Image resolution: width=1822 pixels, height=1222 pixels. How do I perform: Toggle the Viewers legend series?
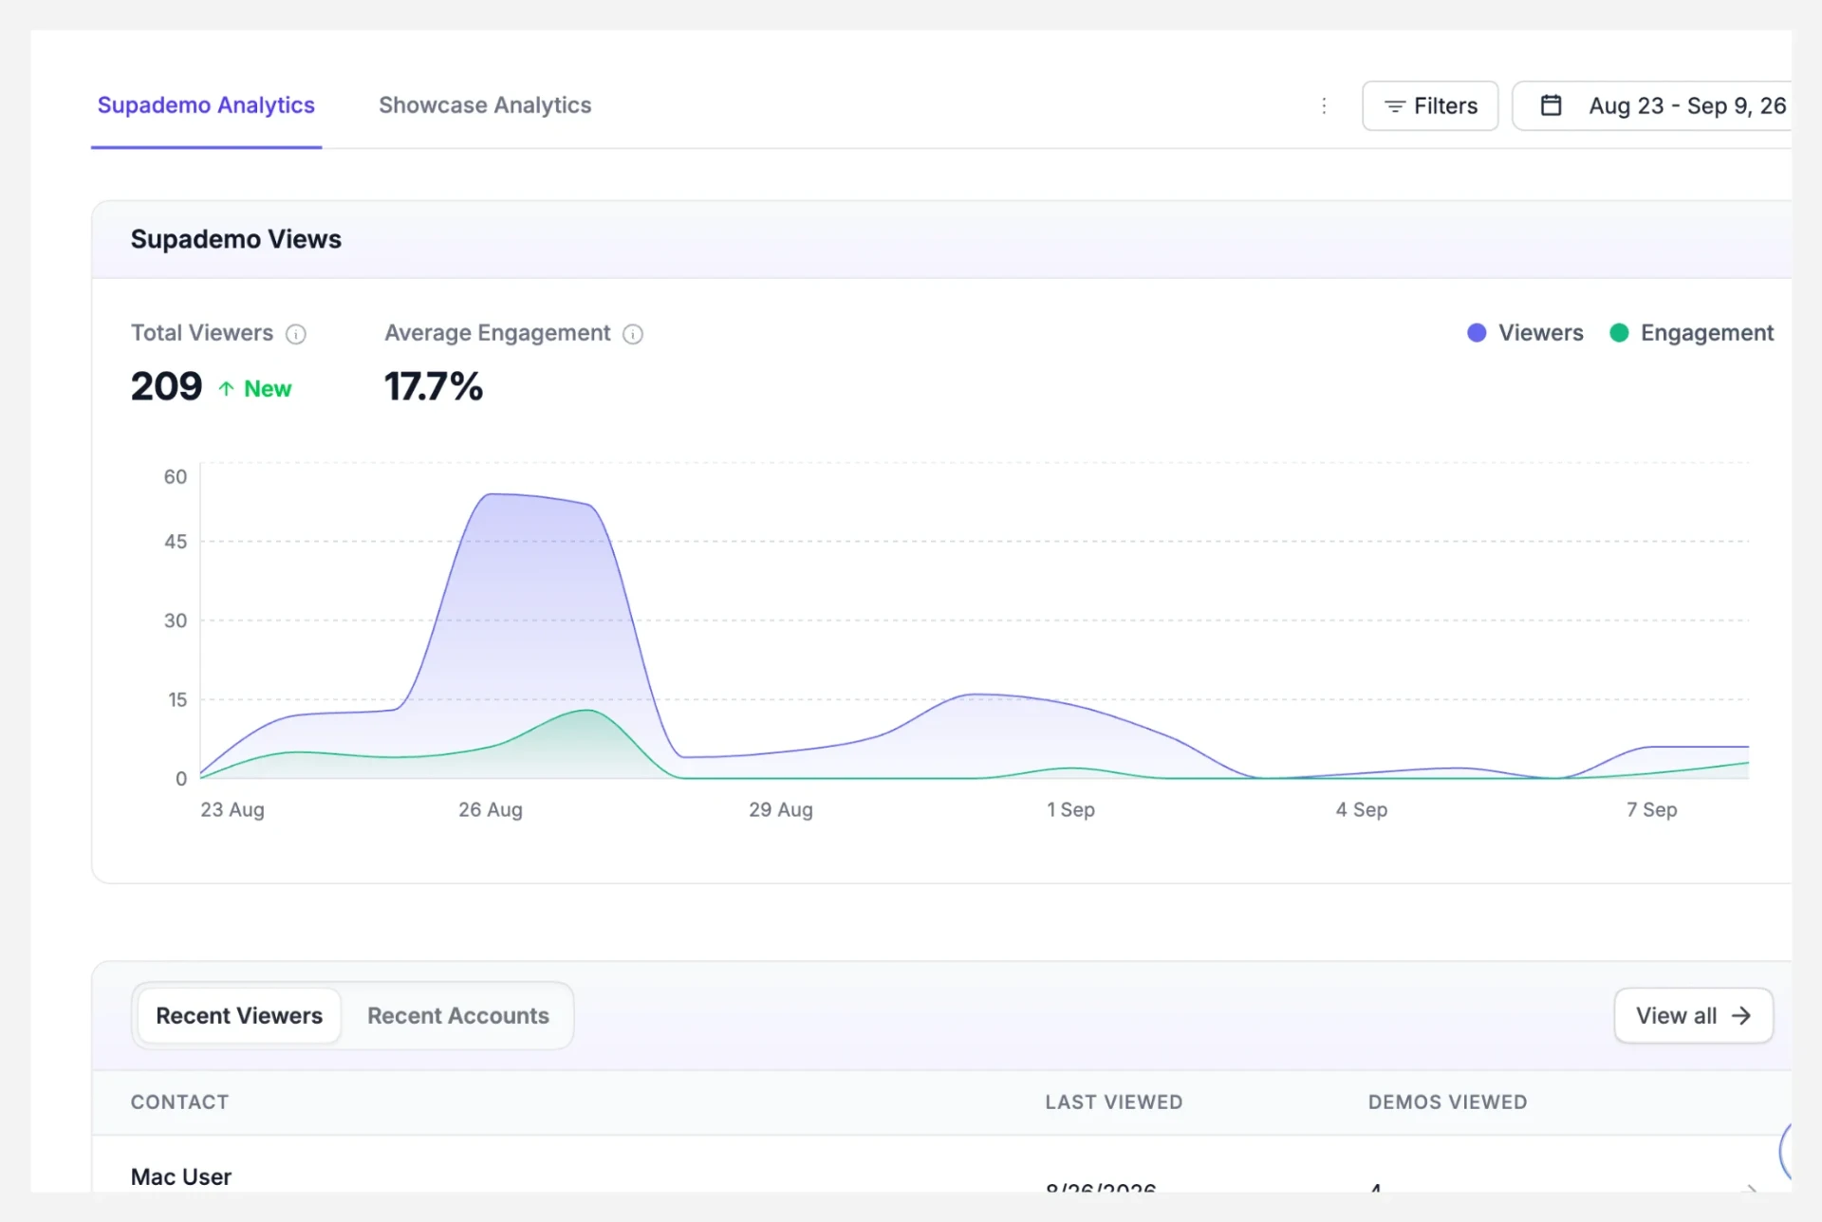(x=1525, y=333)
